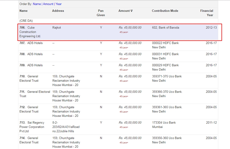Click Sai Regency Power Corporation Pvt.Ltd

pos(32,127)
